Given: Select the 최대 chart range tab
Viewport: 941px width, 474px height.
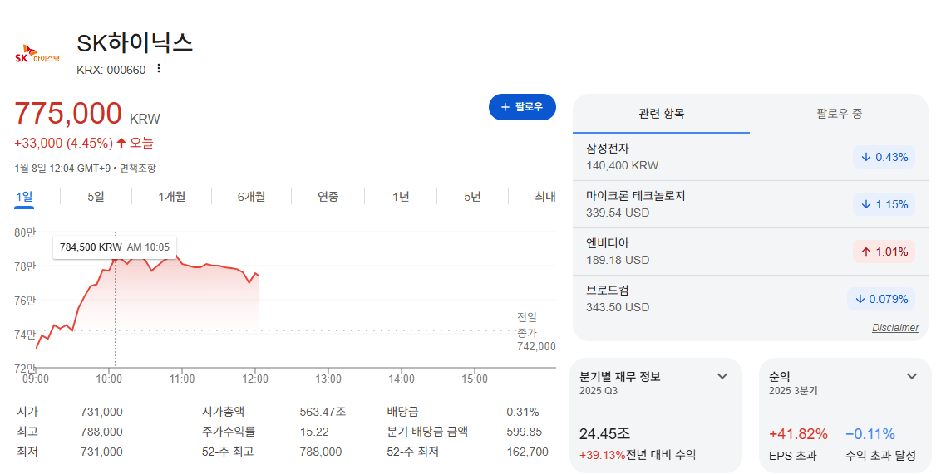Looking at the screenshot, I should point(545,197).
